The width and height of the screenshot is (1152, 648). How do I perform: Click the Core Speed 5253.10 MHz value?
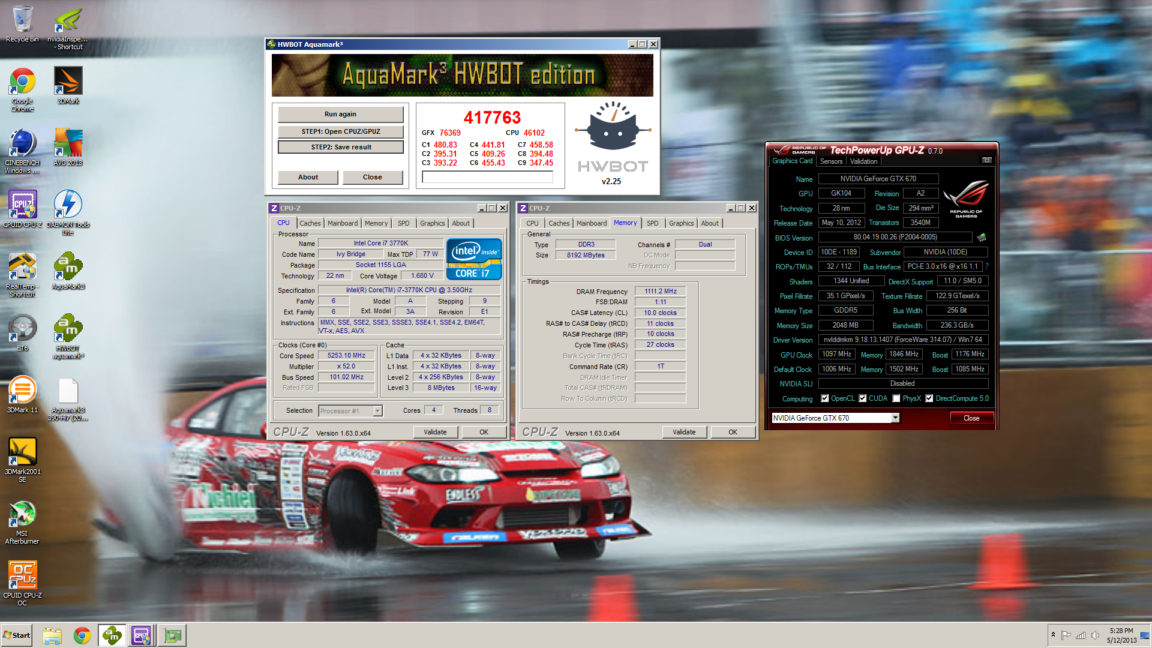coord(346,356)
